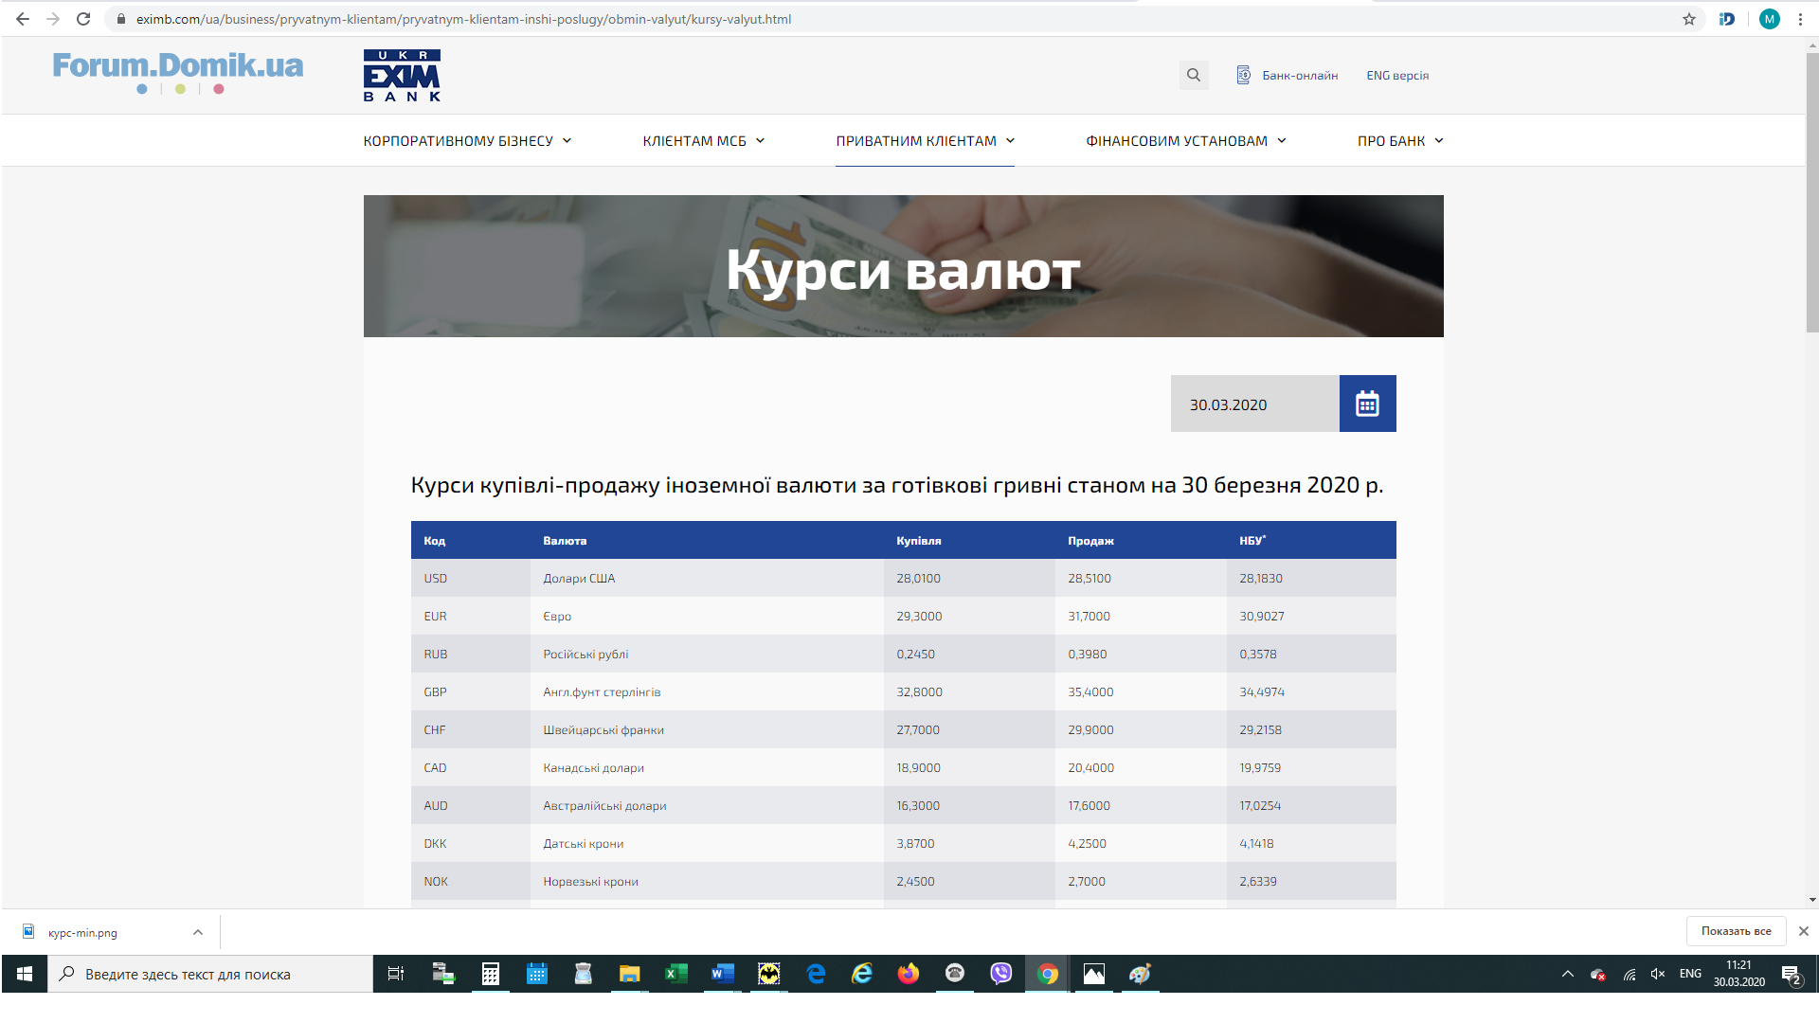Click the Валюта column header
The height and width of the screenshot is (1023, 1819).
[565, 541]
